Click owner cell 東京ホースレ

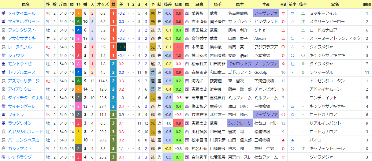tap(240, 156)
